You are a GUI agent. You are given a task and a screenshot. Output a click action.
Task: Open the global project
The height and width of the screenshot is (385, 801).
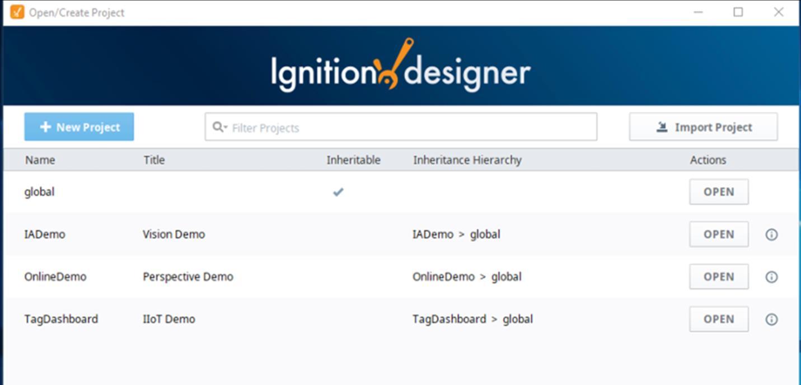click(x=719, y=192)
